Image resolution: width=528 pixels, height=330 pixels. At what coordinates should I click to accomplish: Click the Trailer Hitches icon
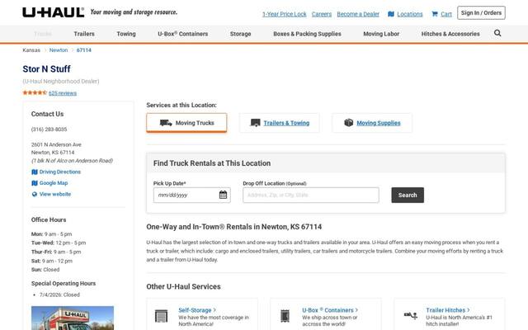point(411,315)
